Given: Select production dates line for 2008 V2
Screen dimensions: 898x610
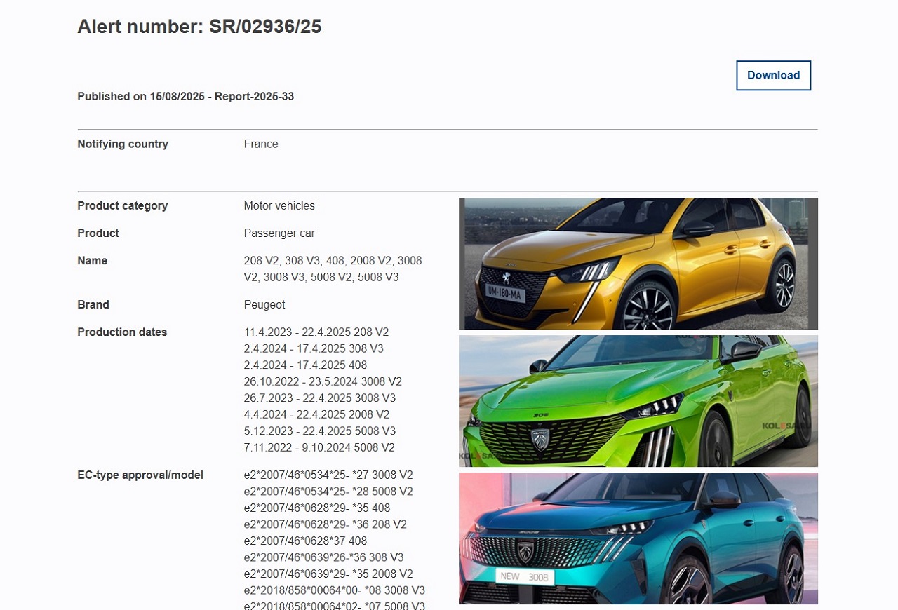Looking at the screenshot, I should pyautogui.click(x=316, y=415).
